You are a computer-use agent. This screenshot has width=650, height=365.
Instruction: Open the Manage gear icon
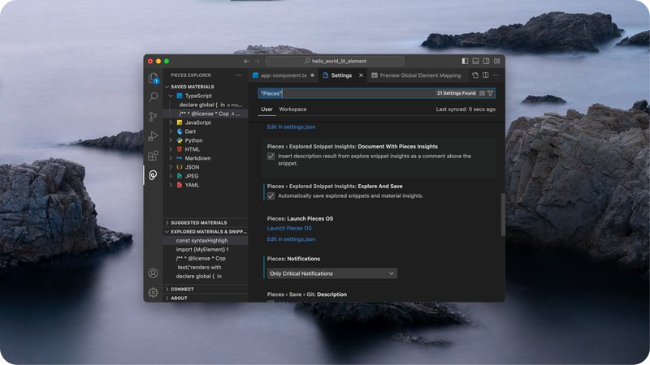[x=153, y=293]
